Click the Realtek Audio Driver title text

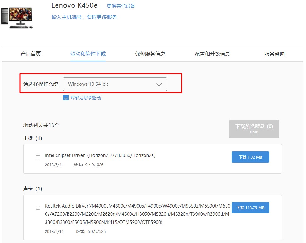137,214
